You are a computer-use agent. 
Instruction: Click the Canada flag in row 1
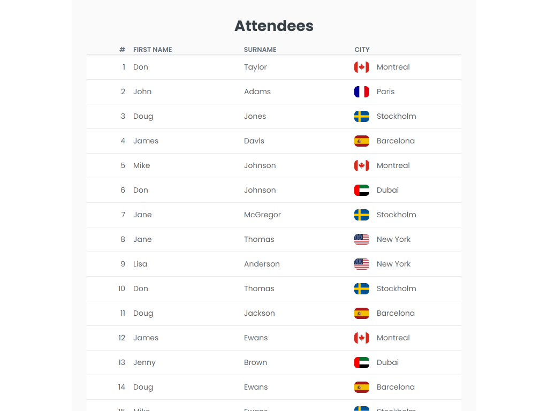[361, 67]
